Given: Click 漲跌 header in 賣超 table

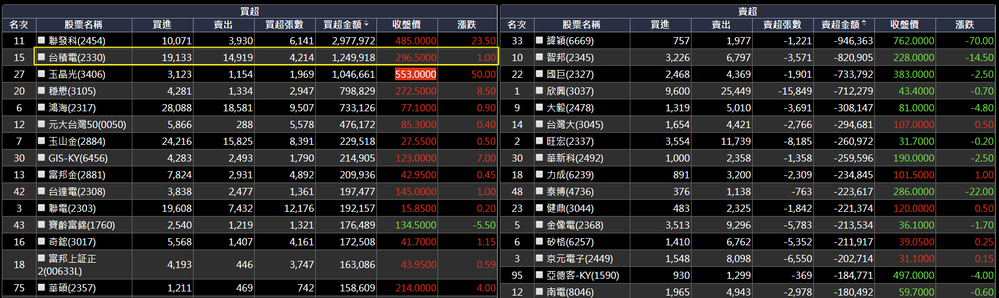Looking at the screenshot, I should pos(965,25).
